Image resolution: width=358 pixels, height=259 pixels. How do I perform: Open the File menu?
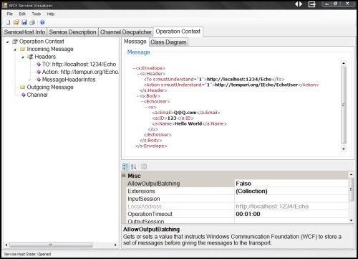tap(10, 14)
